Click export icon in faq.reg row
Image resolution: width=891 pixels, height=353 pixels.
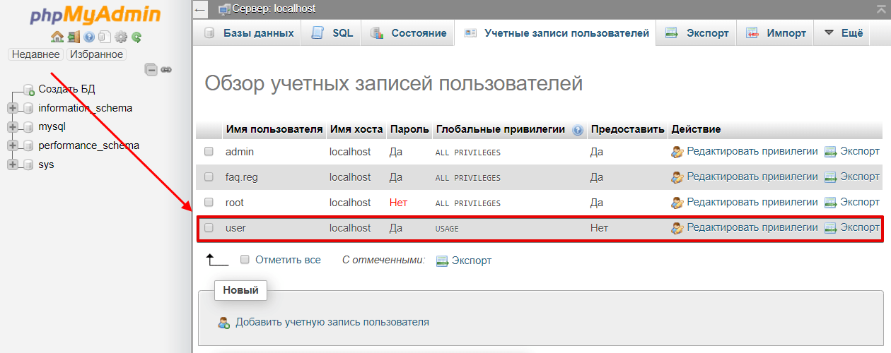point(830,177)
